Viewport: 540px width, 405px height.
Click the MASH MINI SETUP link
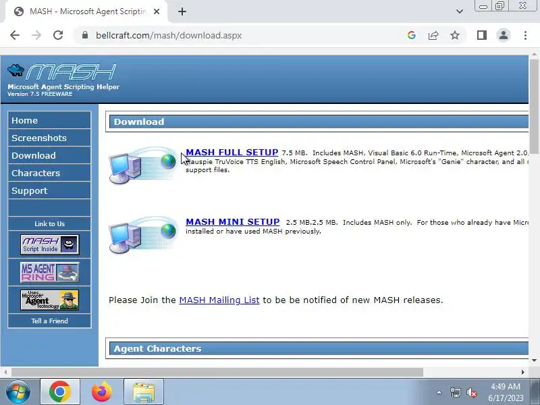click(x=232, y=222)
